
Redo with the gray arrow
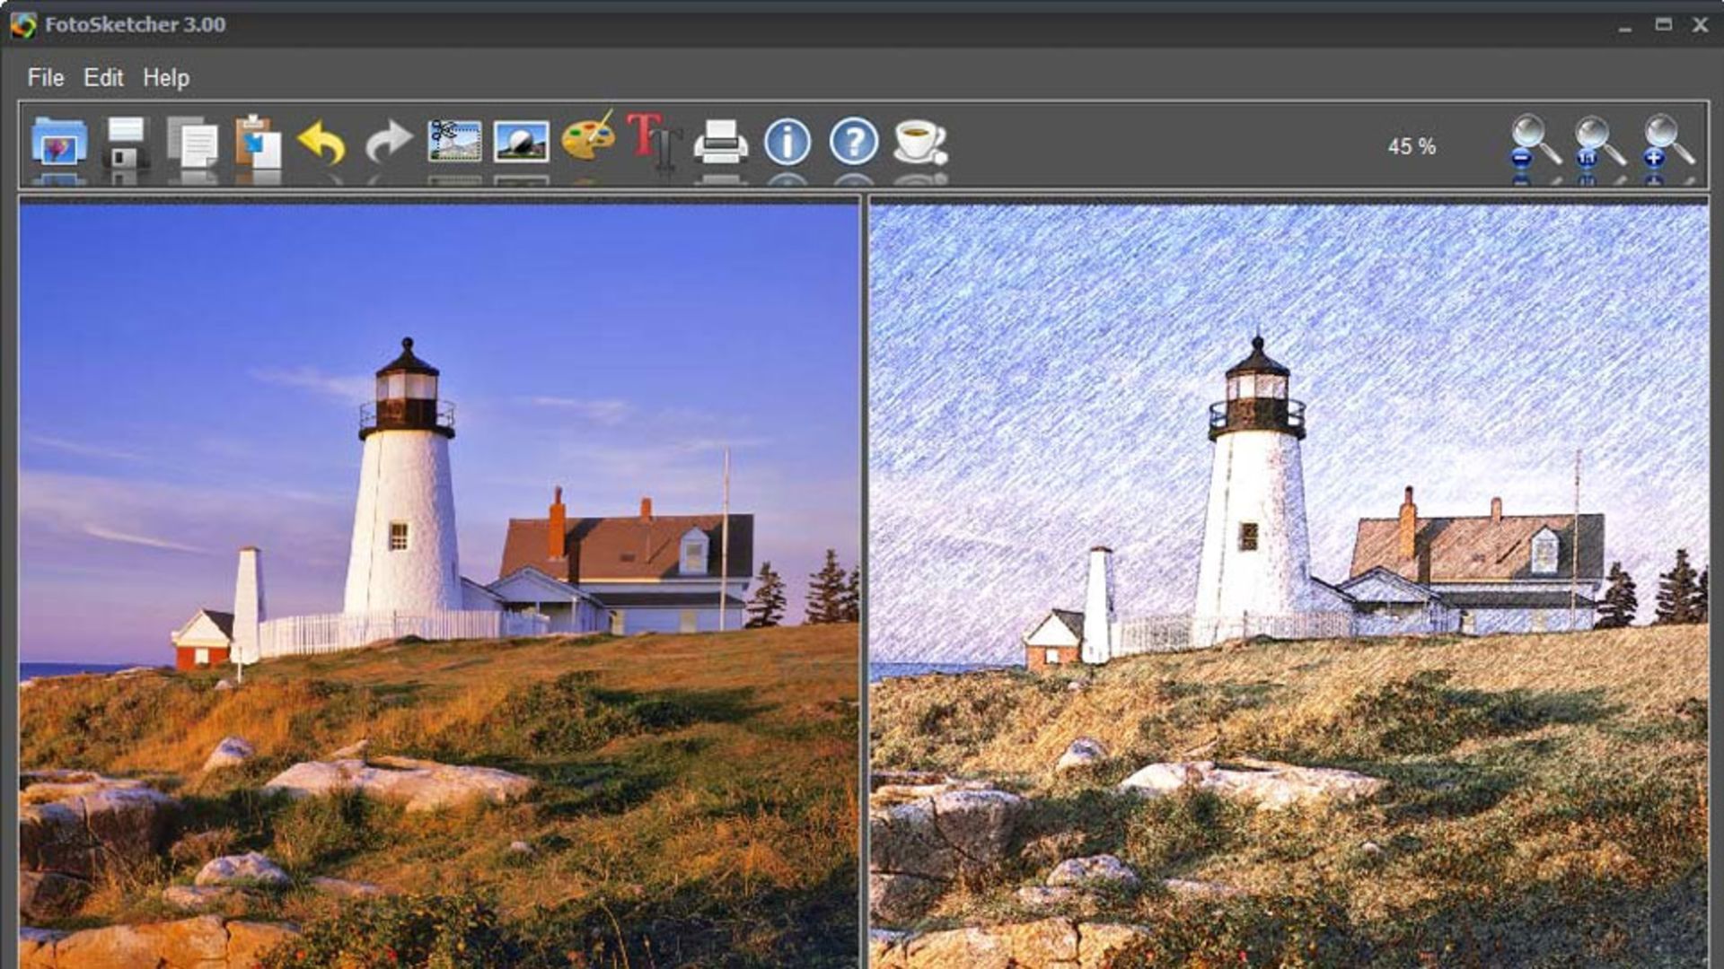(x=388, y=142)
